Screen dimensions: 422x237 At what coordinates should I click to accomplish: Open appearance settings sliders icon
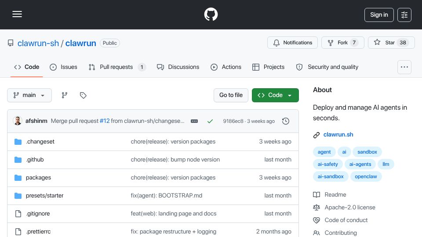click(x=404, y=15)
